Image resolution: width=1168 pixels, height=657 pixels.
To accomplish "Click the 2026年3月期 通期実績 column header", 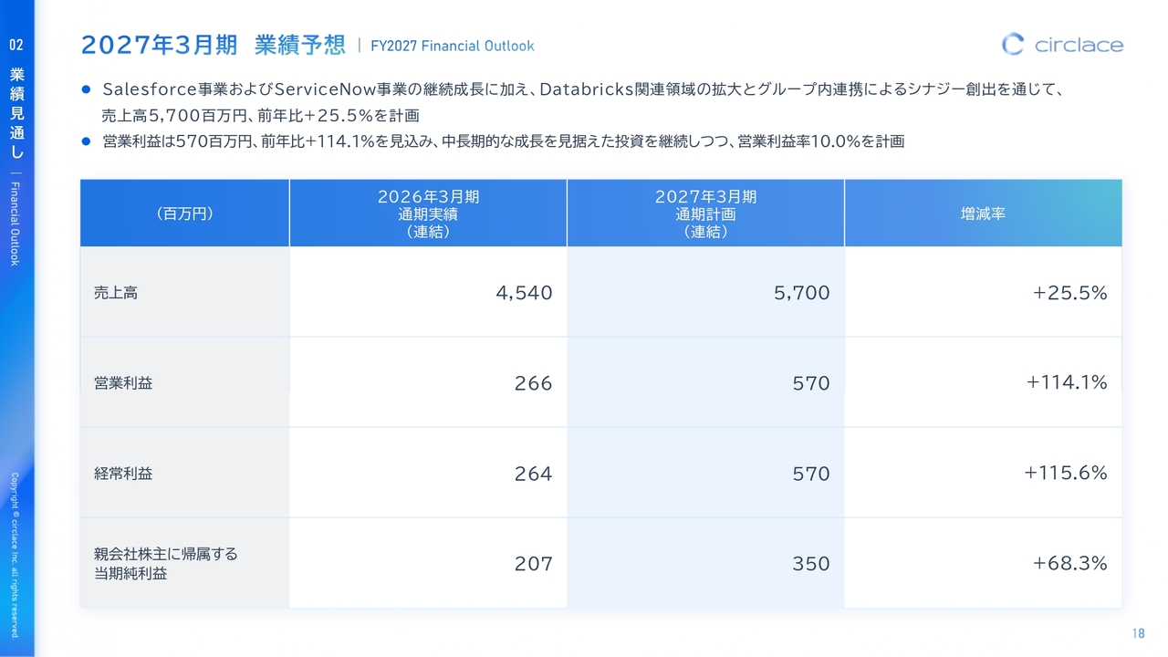I will (428, 214).
